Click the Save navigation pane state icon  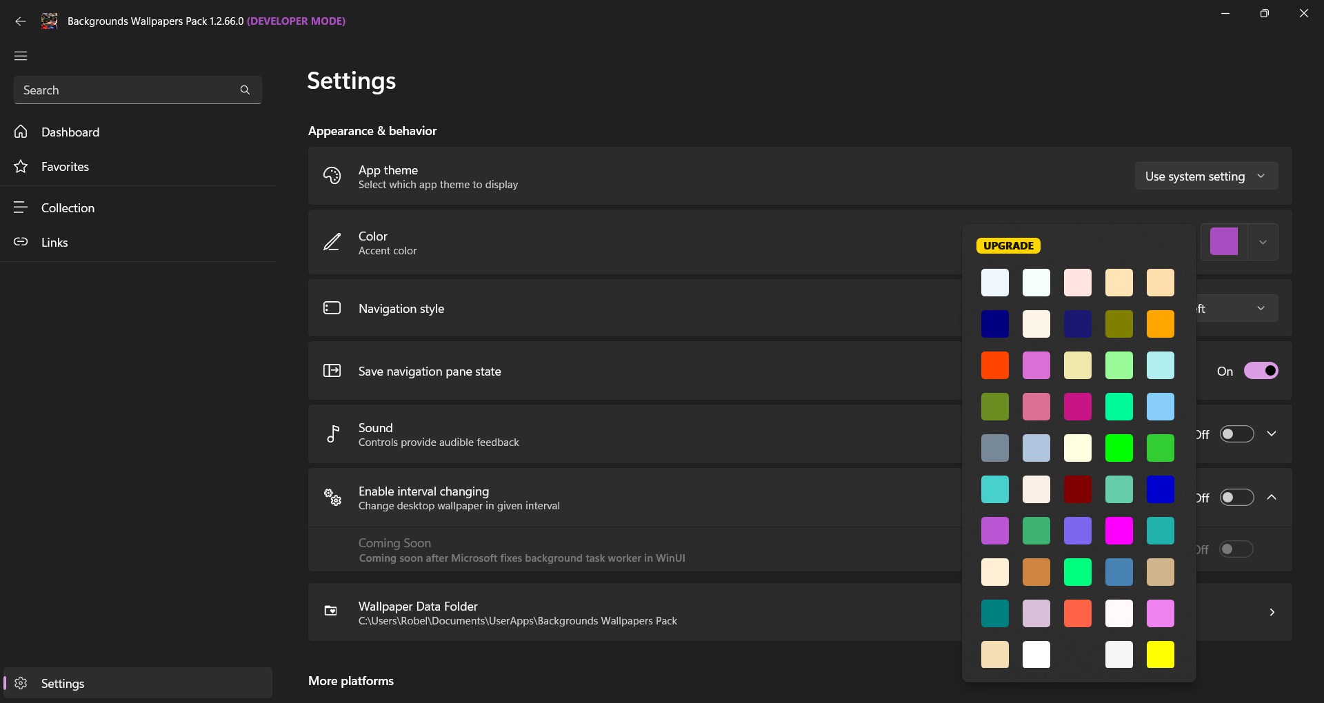332,371
